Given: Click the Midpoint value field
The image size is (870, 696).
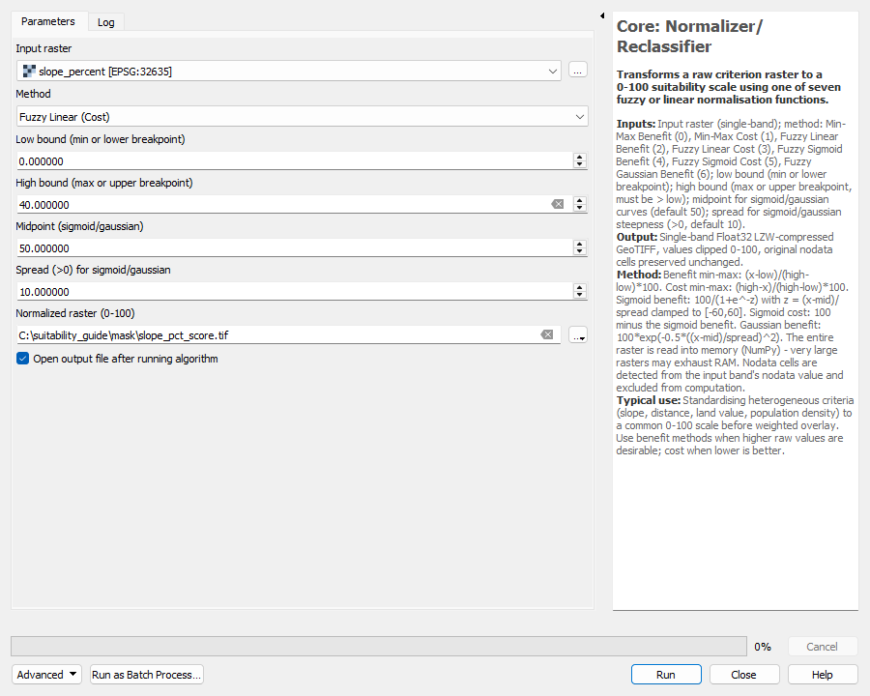Looking at the screenshot, I should 294,248.
